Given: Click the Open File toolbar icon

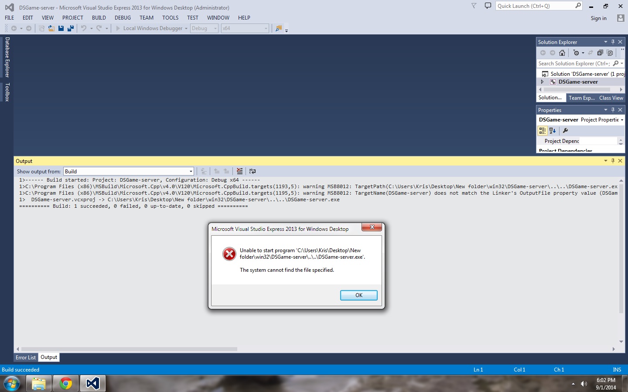Looking at the screenshot, I should [51, 28].
